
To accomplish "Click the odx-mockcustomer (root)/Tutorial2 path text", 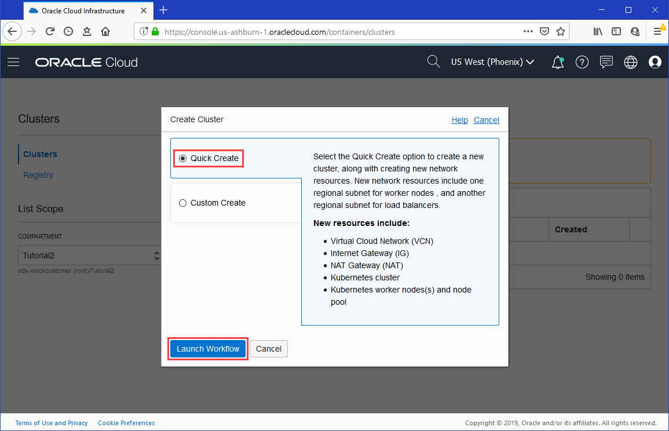I will point(66,271).
